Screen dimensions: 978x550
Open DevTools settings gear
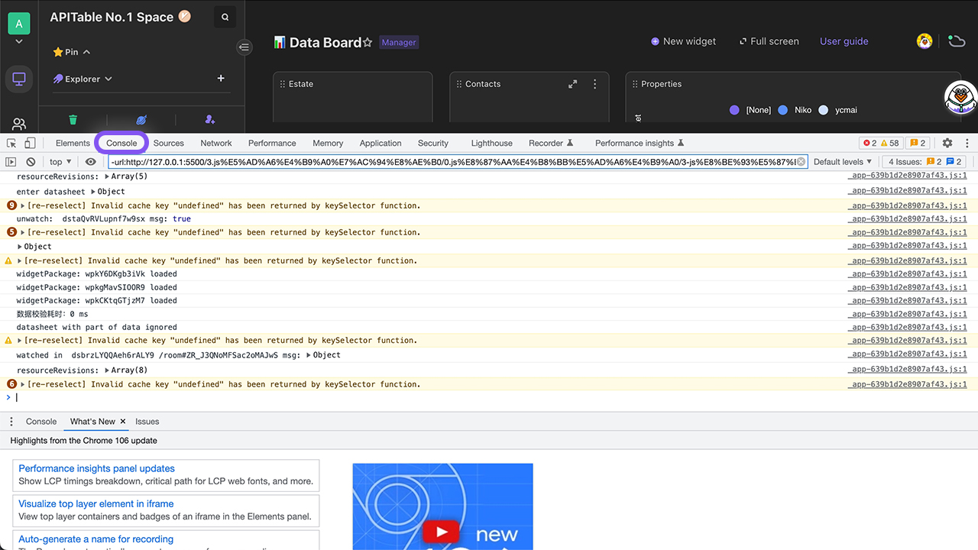pos(947,143)
